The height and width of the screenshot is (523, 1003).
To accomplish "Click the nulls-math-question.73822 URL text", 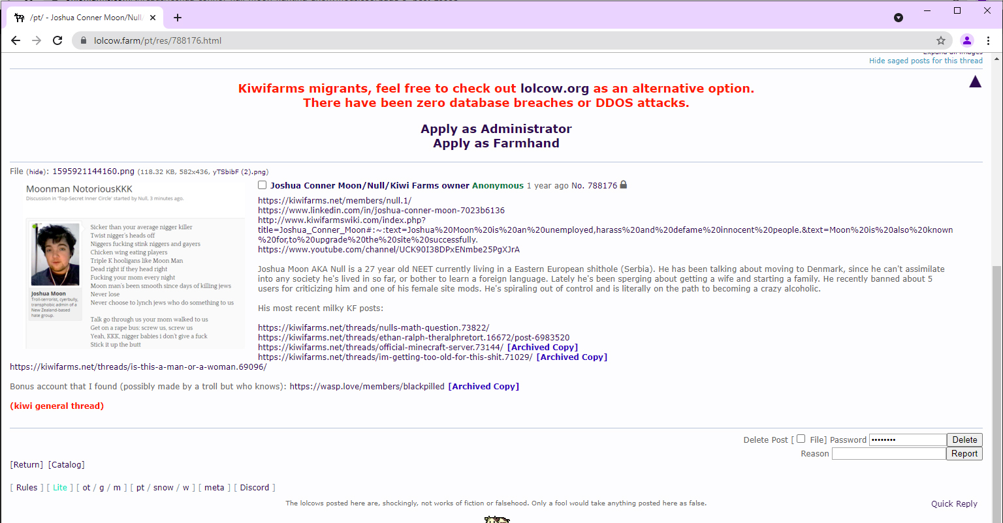I will pos(374,328).
